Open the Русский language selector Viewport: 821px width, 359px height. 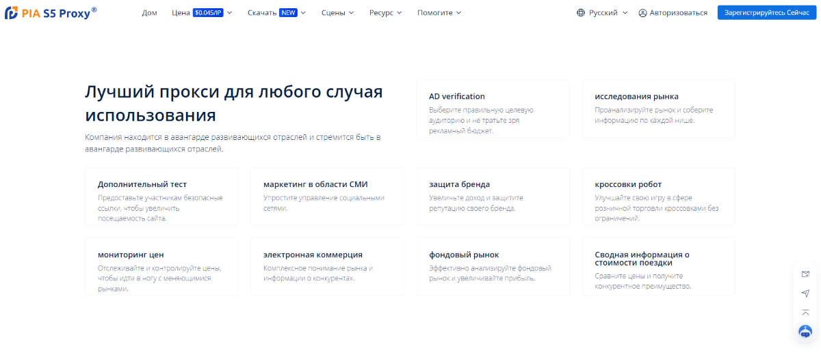click(602, 12)
